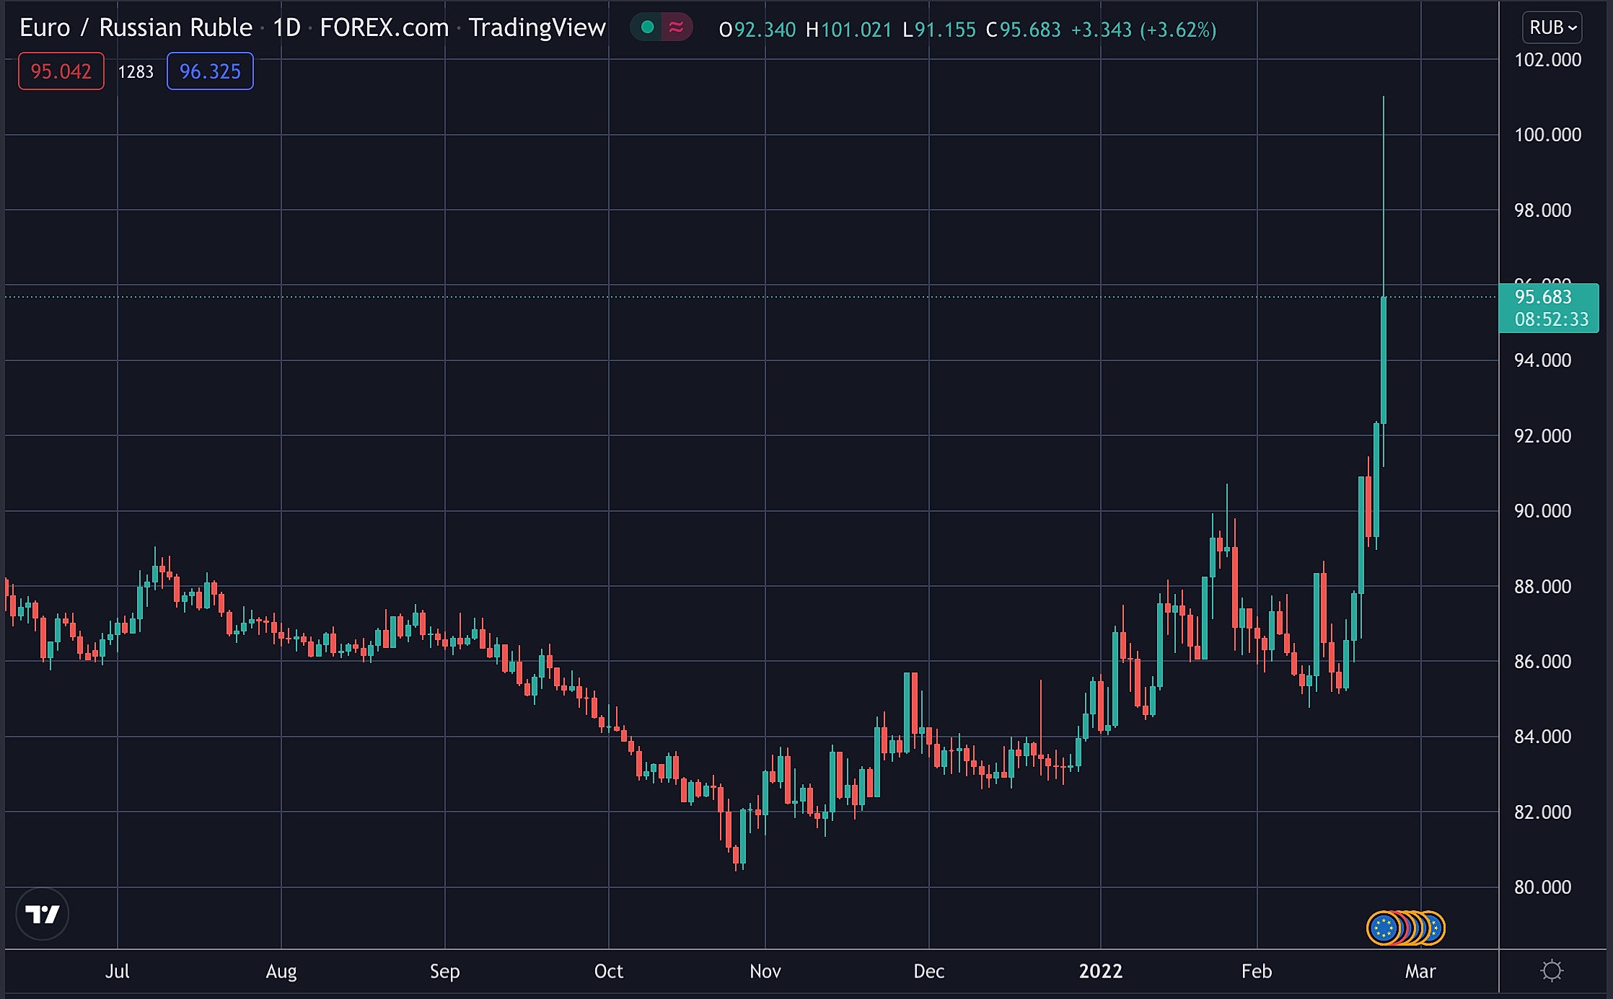The width and height of the screenshot is (1613, 999).
Task: Click the FOREX.com source label
Action: (x=384, y=27)
